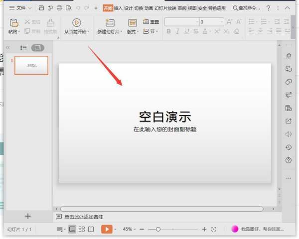Screen dimensions: 299x239
Task: Add new slide with plus button
Action: point(28,216)
